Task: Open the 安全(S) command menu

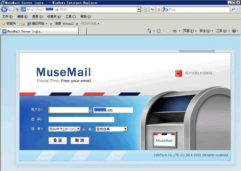Action: pos(206,31)
